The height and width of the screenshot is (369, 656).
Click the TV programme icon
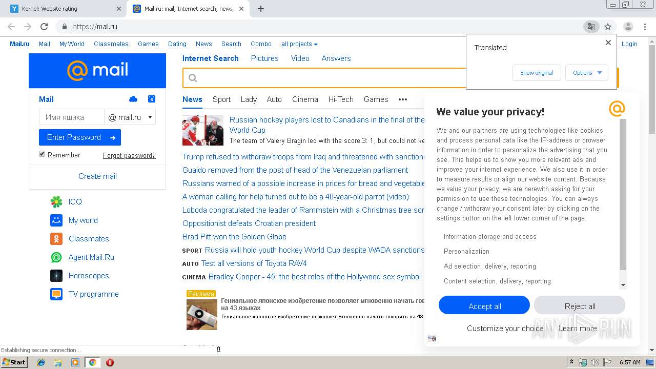pyautogui.click(x=56, y=294)
